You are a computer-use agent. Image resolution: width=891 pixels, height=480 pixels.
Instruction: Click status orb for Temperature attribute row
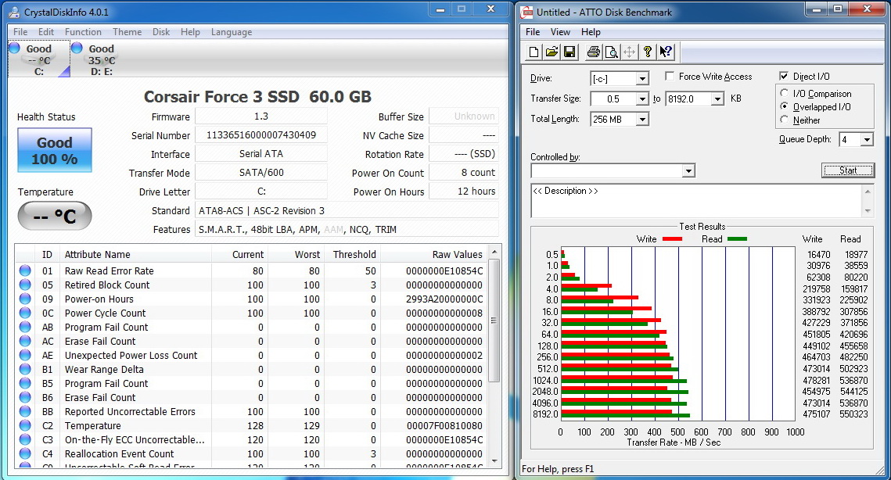tap(25, 425)
